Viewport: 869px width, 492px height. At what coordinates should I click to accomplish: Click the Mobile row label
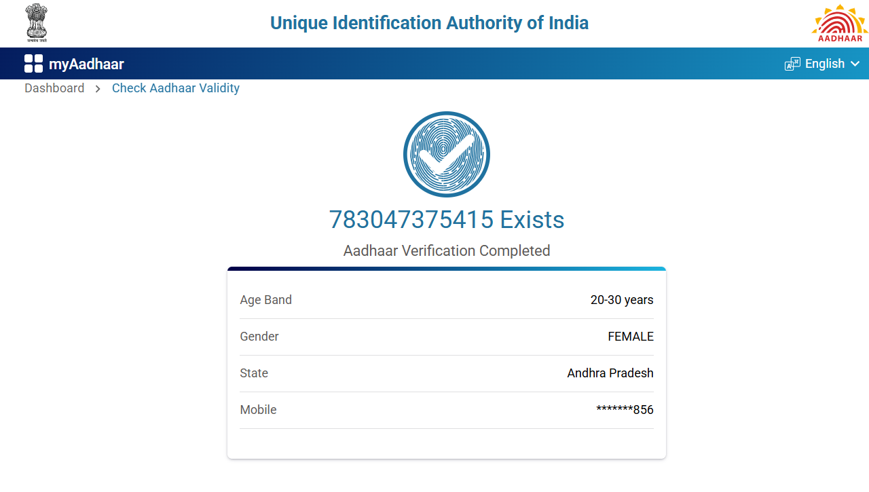[x=259, y=410]
